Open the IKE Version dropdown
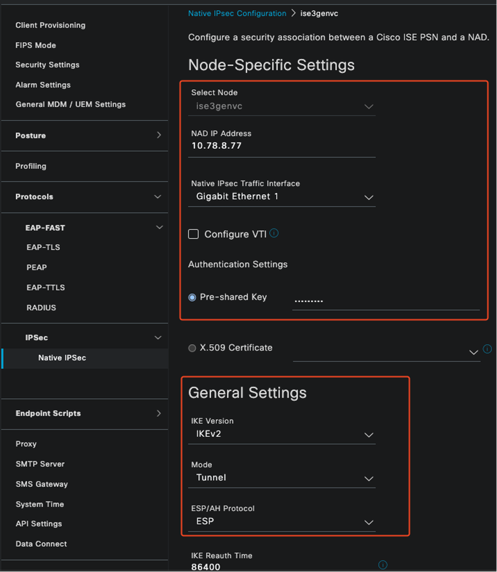The width and height of the screenshot is (497, 572). [282, 435]
